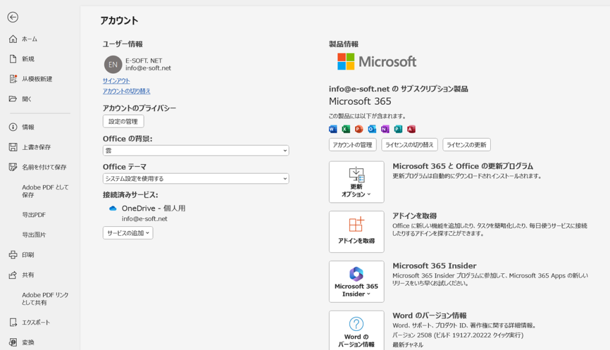Click the 最新チャネル text
610x350 pixels.
coord(407,345)
